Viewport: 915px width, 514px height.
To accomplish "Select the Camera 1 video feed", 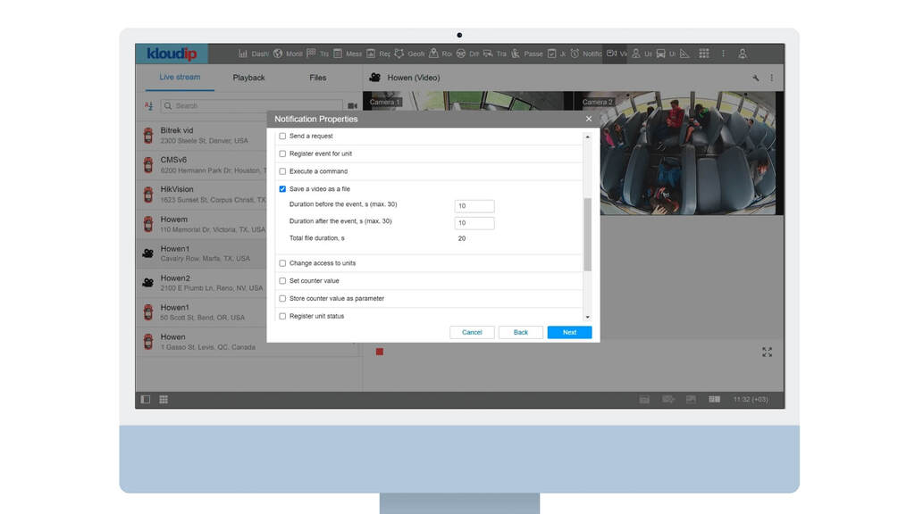I will tap(466, 100).
